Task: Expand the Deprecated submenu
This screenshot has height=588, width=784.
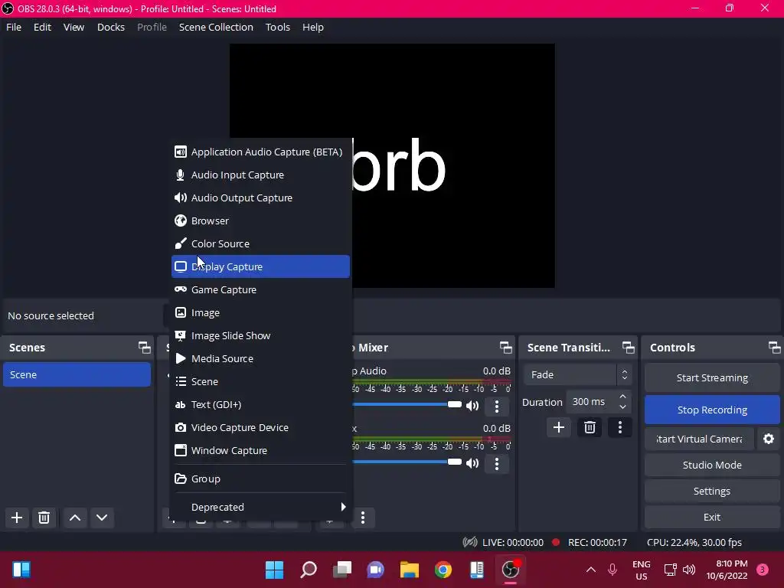Action: point(260,507)
